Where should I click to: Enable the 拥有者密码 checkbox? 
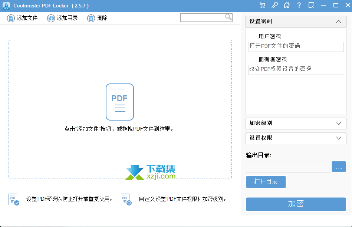tap(252, 60)
